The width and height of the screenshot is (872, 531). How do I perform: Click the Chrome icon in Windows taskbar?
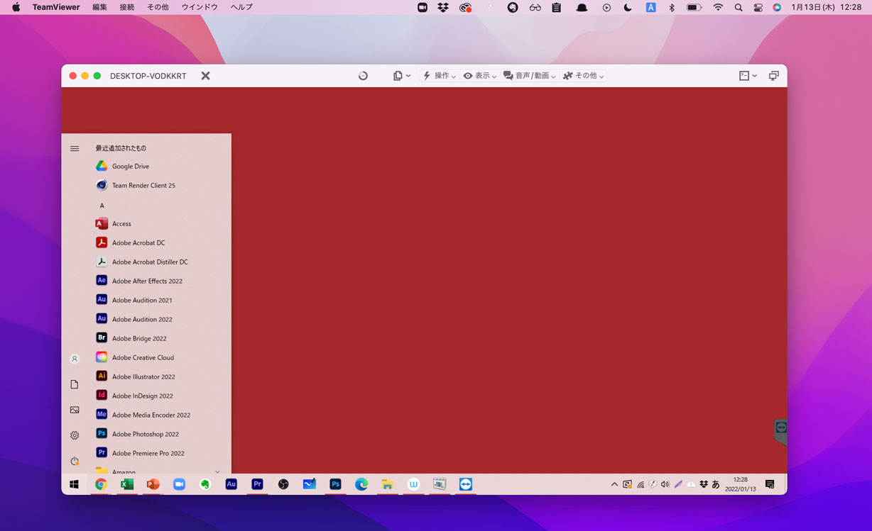click(101, 484)
